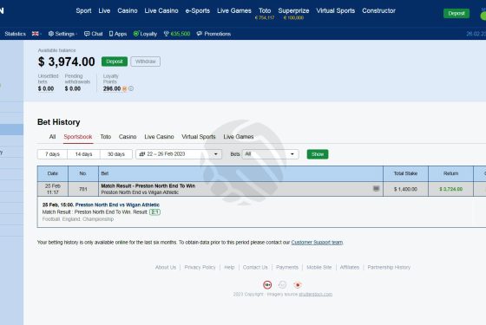This screenshot has height=325, width=486.
Task: Click the loyalty points info icon
Action: pyautogui.click(x=131, y=88)
